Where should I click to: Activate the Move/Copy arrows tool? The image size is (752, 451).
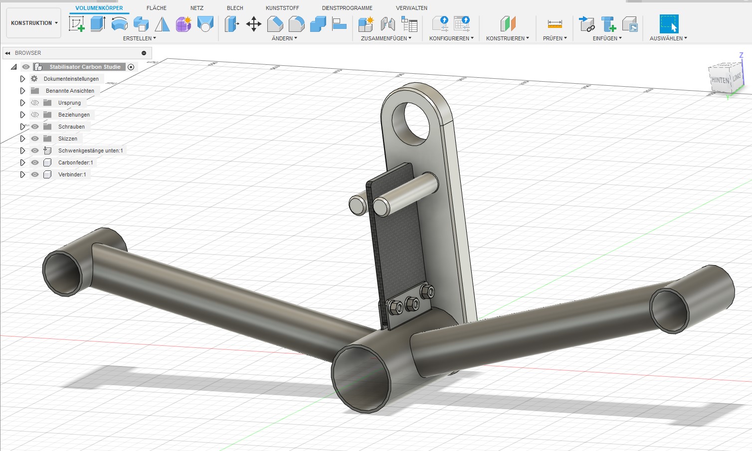pos(254,24)
